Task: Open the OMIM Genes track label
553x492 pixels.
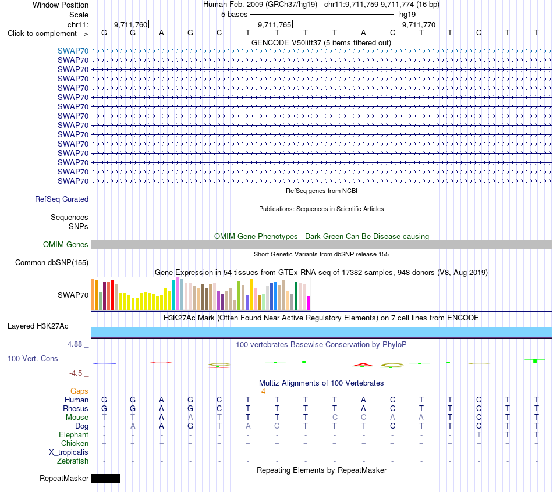Action: pyautogui.click(x=66, y=245)
